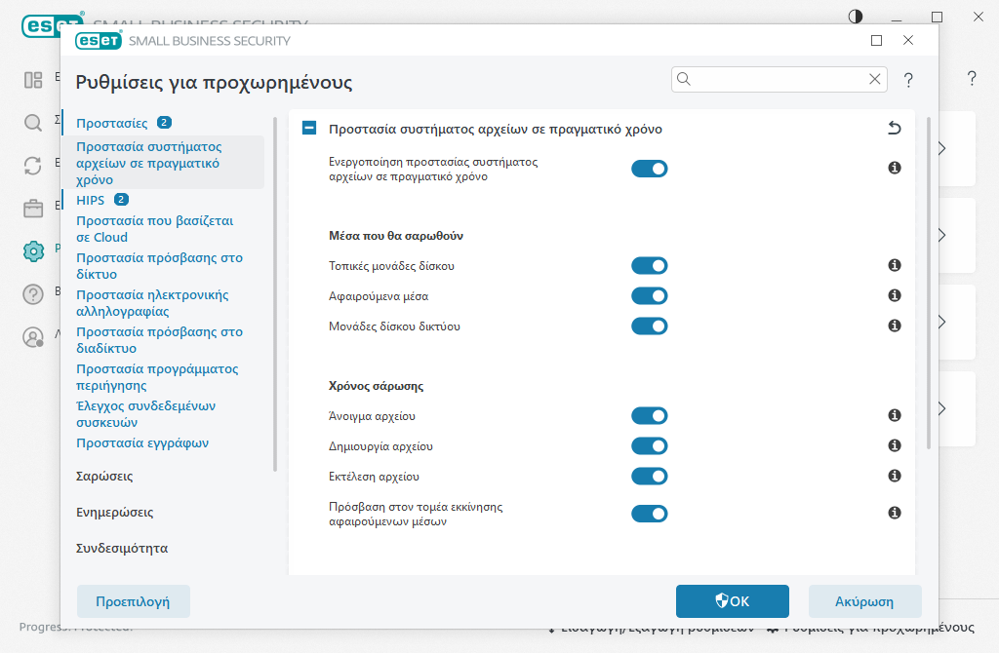Click info icon for Αφαιρούμενα μέσα

click(x=894, y=296)
